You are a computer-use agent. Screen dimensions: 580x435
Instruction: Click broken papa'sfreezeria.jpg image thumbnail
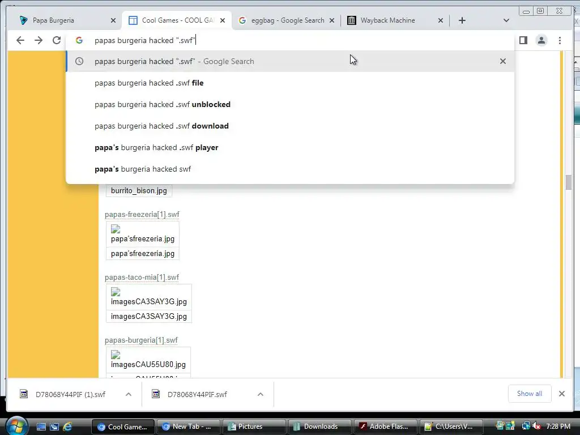[x=116, y=229]
